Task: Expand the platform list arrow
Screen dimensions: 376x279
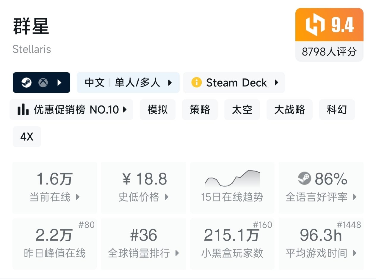Action: (x=59, y=83)
